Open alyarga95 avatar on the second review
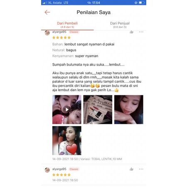 click(x=47, y=170)
